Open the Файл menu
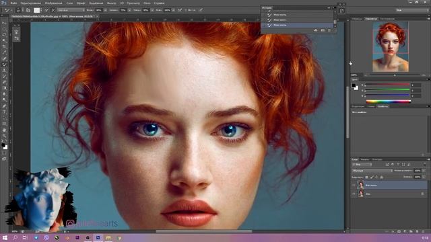 coord(13,3)
